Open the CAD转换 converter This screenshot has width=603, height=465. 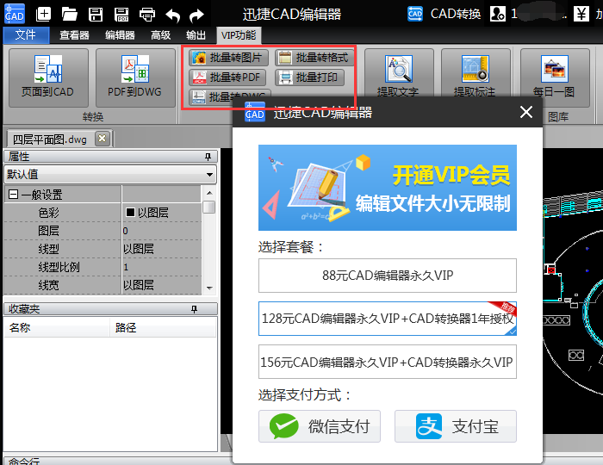coord(444,14)
